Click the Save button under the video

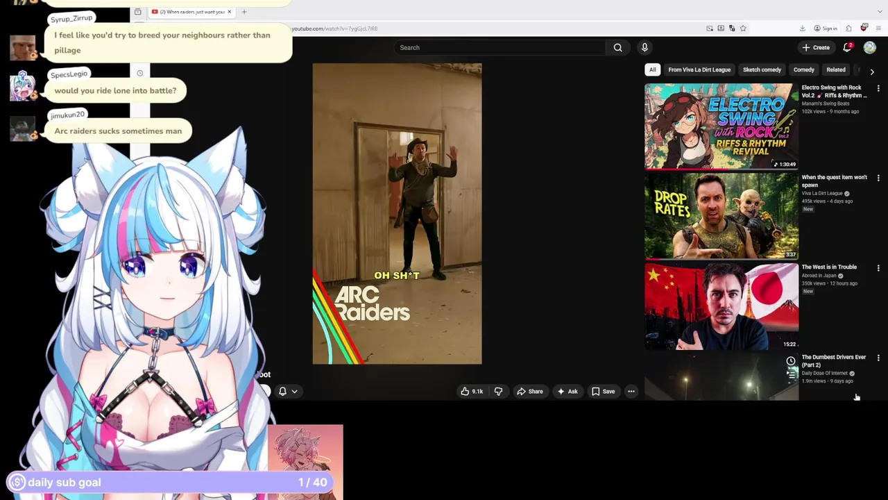(x=603, y=392)
